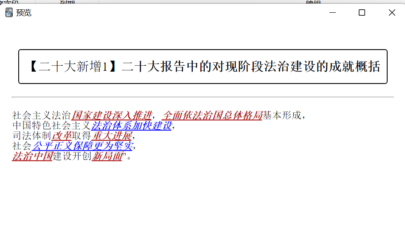Image resolution: width=405 pixels, height=239 pixels.
Task: Click the 【二十大新增1】 card title box
Action: 203,67
